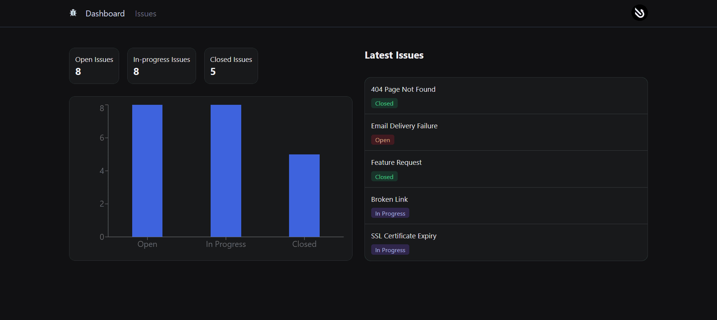Go to the Dashboard nav item
Image resolution: width=717 pixels, height=320 pixels.
coord(105,14)
